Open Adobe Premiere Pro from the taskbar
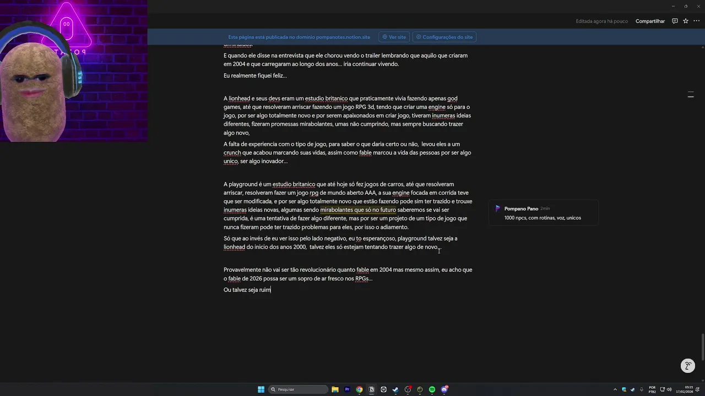705x396 pixels. [x=347, y=389]
